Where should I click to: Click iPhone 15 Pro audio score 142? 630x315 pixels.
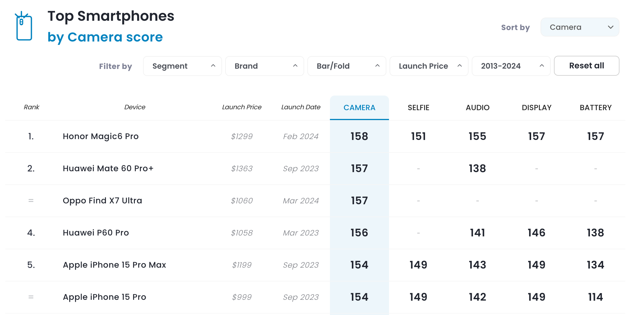[x=478, y=297]
